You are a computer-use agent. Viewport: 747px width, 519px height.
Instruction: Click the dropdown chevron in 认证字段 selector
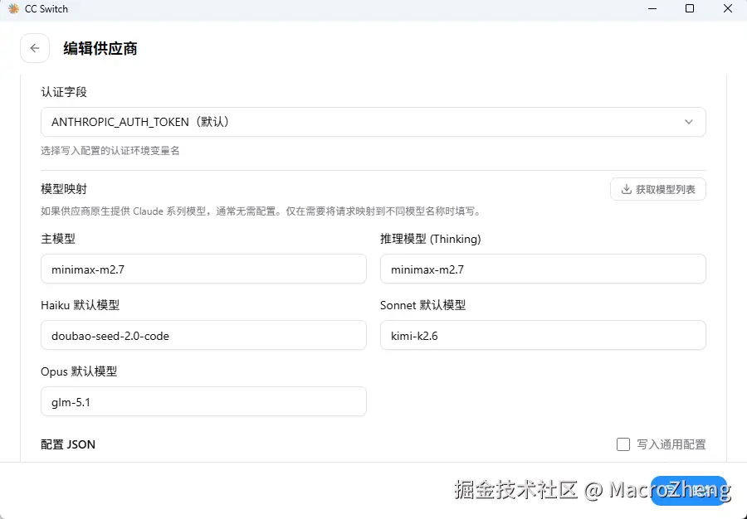[688, 122]
